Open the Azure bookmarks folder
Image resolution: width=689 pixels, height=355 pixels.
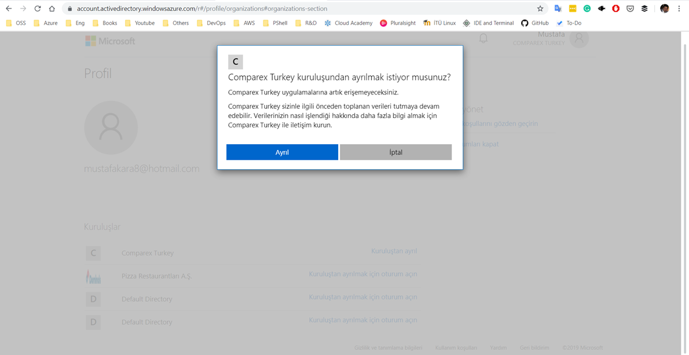46,23
